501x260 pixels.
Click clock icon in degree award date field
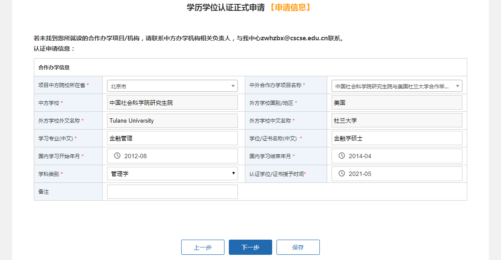coord(342,174)
